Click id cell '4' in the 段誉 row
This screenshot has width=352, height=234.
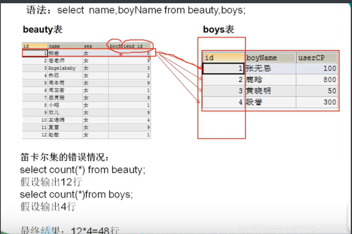coord(223,102)
